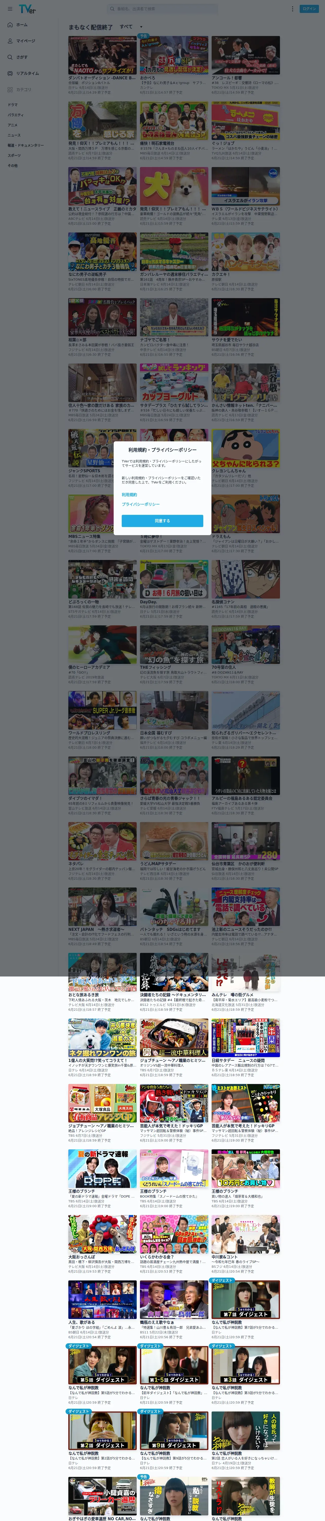325x1521 pixels.
Task: Open カケエキ！ program thumbnail
Action: [246, 251]
